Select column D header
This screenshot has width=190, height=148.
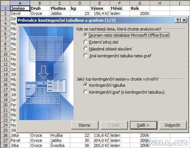(x=80, y=3)
